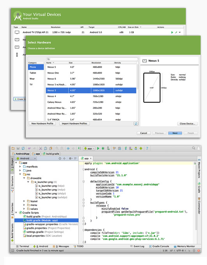The image size is (207, 265).
Task: Open the 0: Messages tool window tab
Action: click(x=61, y=246)
